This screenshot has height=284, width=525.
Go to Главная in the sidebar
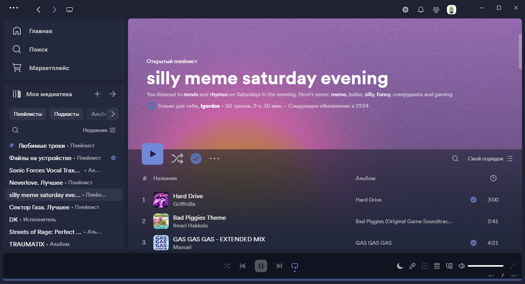pos(40,31)
